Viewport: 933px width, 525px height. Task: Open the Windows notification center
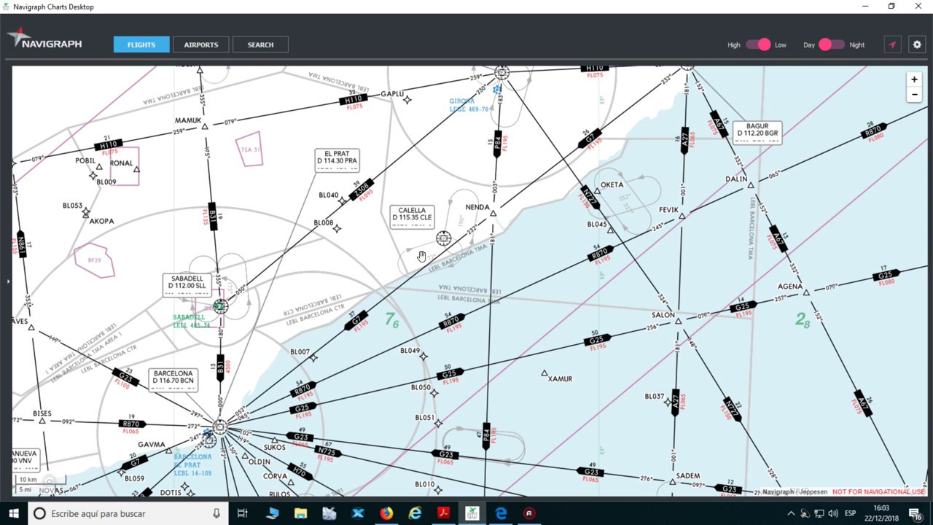tap(916, 514)
